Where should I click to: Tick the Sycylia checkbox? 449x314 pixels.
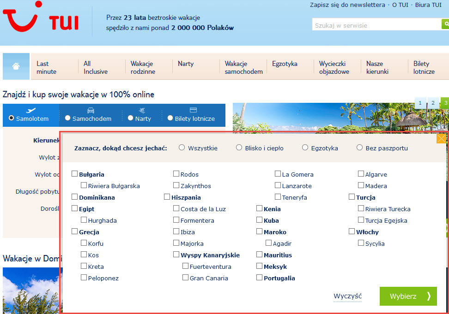361,243
